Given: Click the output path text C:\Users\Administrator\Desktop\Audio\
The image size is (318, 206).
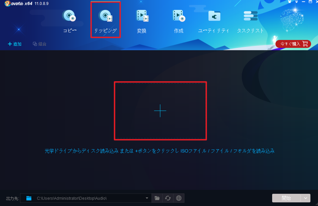Looking at the screenshot, I should tap(72, 198).
